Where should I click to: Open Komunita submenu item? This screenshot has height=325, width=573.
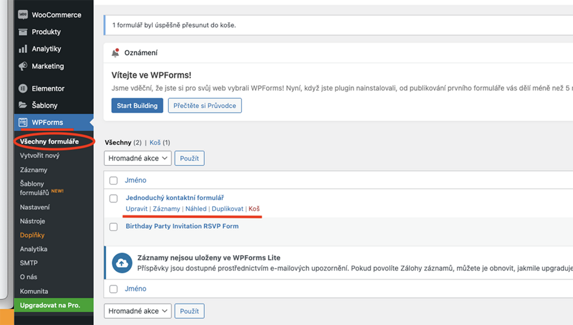(x=34, y=292)
